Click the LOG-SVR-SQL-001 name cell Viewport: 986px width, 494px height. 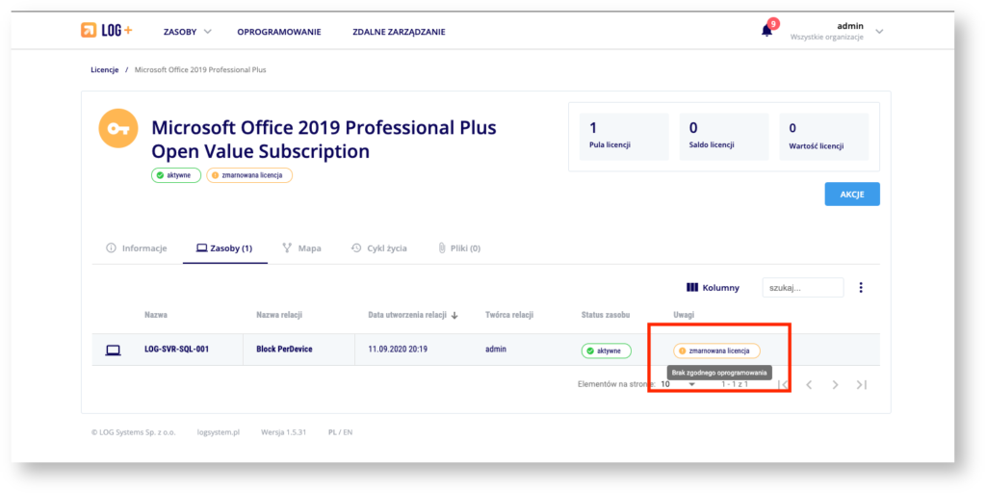click(177, 350)
